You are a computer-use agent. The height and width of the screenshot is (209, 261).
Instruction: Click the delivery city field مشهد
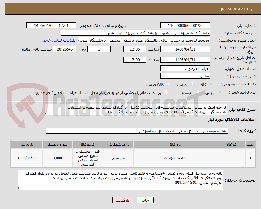pos(185,76)
